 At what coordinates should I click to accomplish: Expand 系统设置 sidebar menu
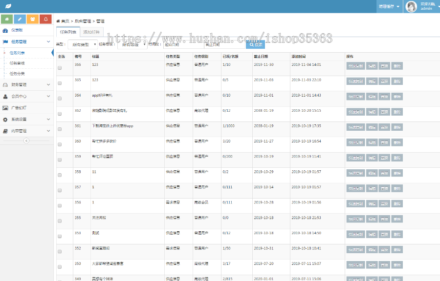click(x=26, y=120)
